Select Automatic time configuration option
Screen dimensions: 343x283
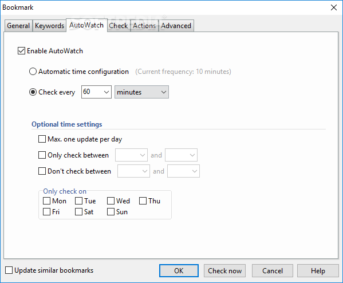point(33,72)
